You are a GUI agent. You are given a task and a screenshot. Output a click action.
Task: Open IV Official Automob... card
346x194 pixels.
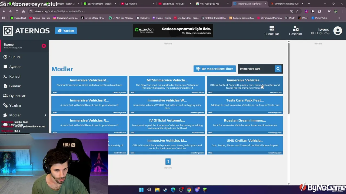167,125
